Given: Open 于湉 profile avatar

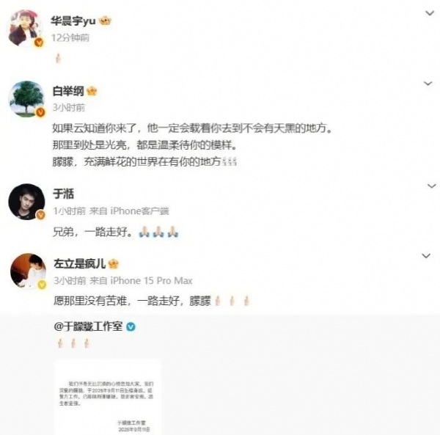Looking at the screenshot, I should [x=26, y=202].
